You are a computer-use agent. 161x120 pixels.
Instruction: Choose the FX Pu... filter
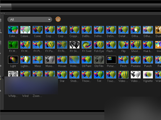click(x=50, y=45)
